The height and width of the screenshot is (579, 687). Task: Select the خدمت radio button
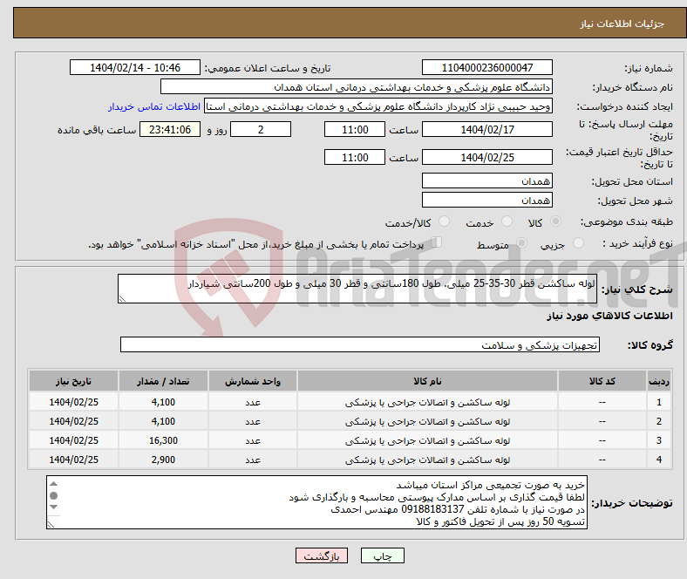[507, 221]
